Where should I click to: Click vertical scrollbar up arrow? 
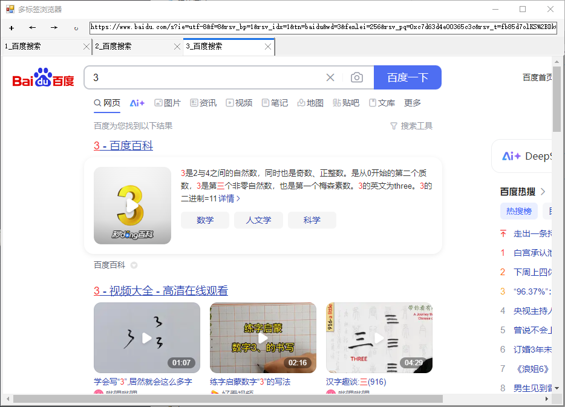tap(557, 62)
